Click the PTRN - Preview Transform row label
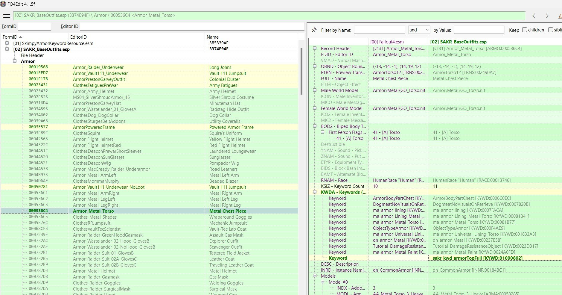 343,72
